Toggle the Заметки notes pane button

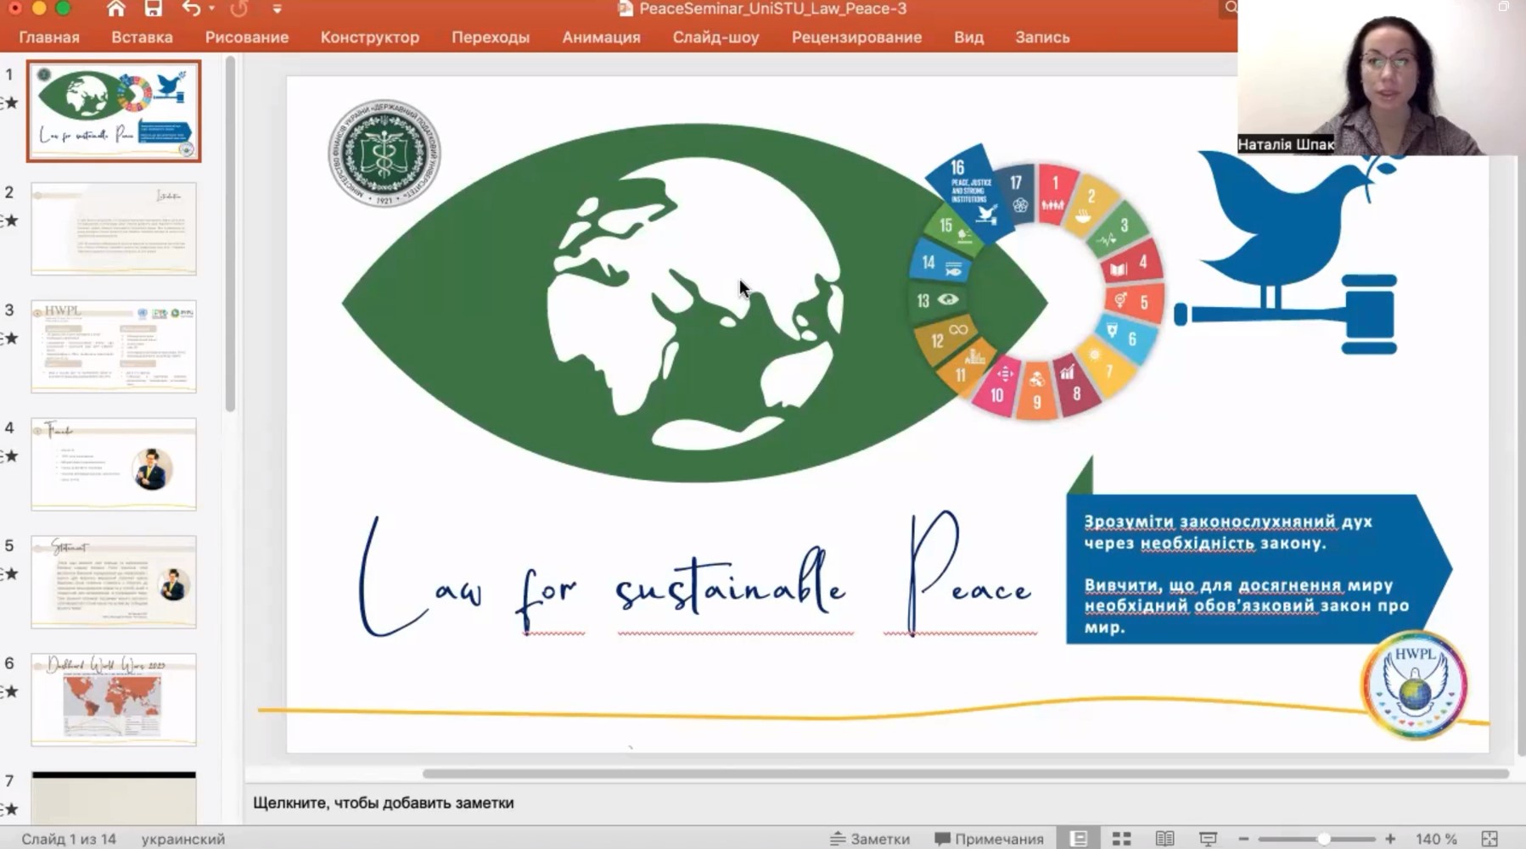click(870, 839)
